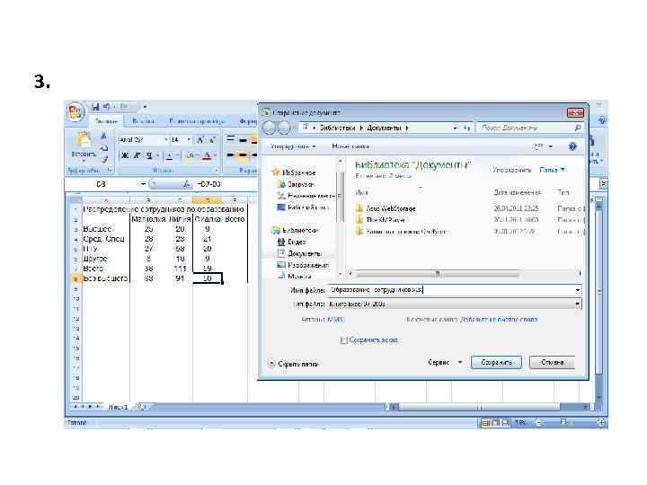Click the Back button in save dialog
The width and height of the screenshot is (647, 485).
(x=269, y=128)
